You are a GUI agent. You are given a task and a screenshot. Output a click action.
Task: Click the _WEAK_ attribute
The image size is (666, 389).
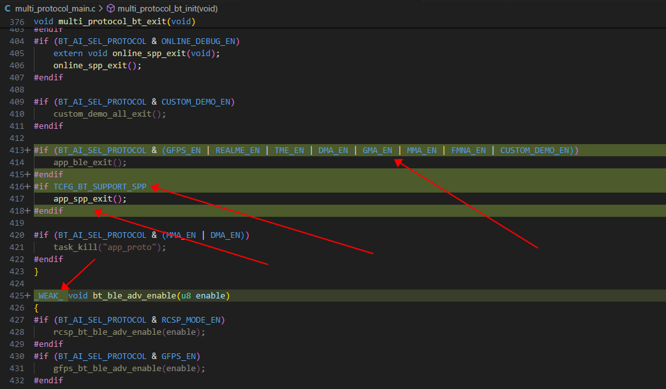pyautogui.click(x=49, y=295)
